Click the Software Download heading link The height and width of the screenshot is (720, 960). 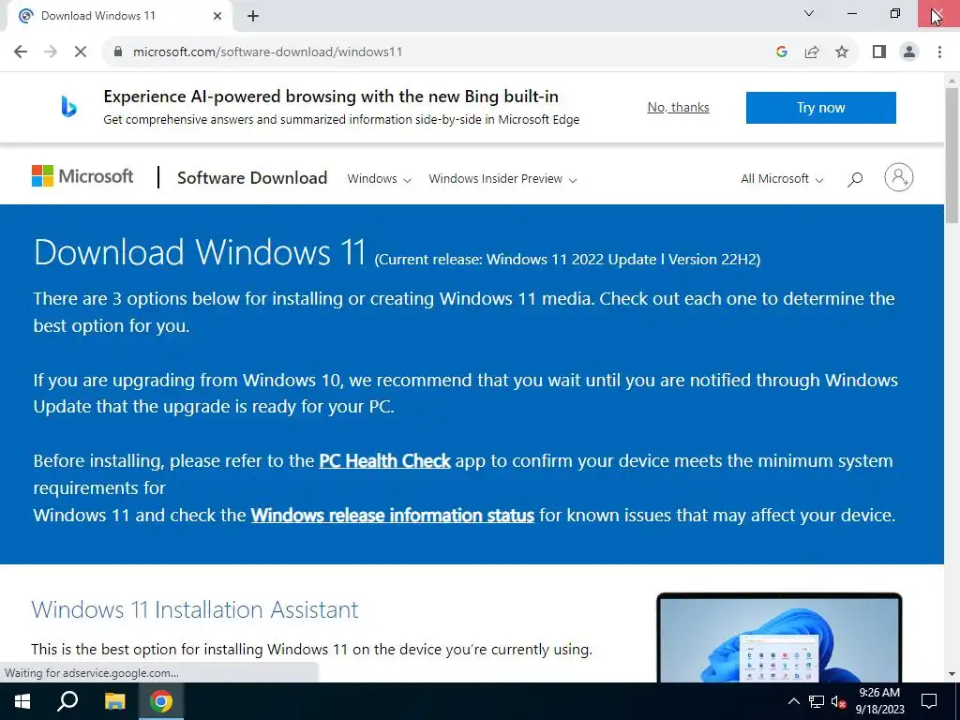pyautogui.click(x=252, y=177)
